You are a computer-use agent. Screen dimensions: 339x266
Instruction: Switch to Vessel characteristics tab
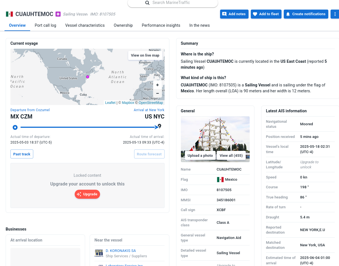[x=85, y=25]
